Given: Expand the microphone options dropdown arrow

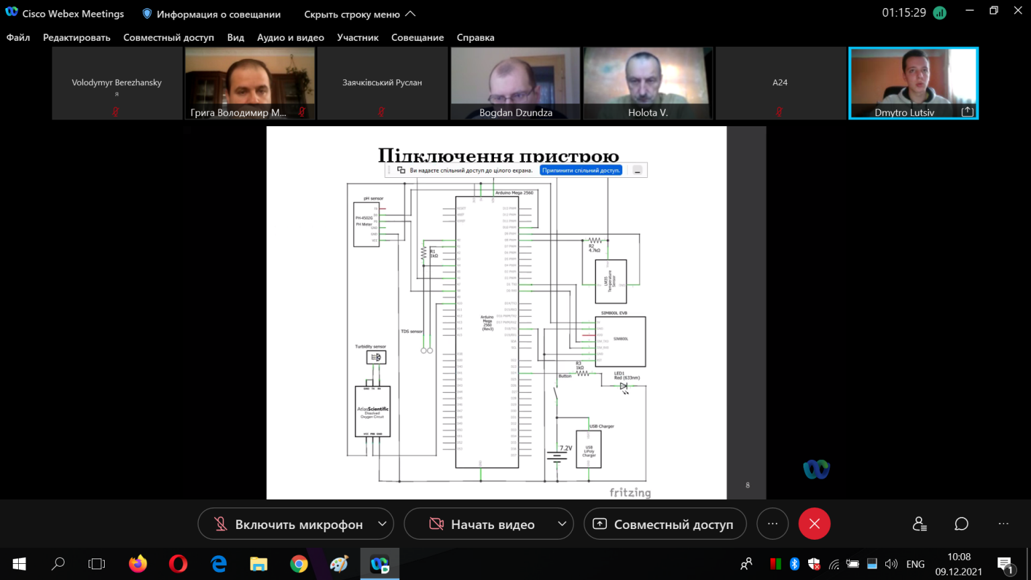Looking at the screenshot, I should (382, 524).
